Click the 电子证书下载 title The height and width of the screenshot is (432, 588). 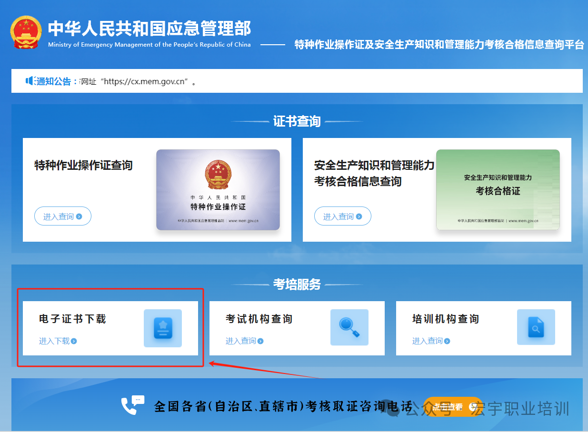[x=72, y=319]
